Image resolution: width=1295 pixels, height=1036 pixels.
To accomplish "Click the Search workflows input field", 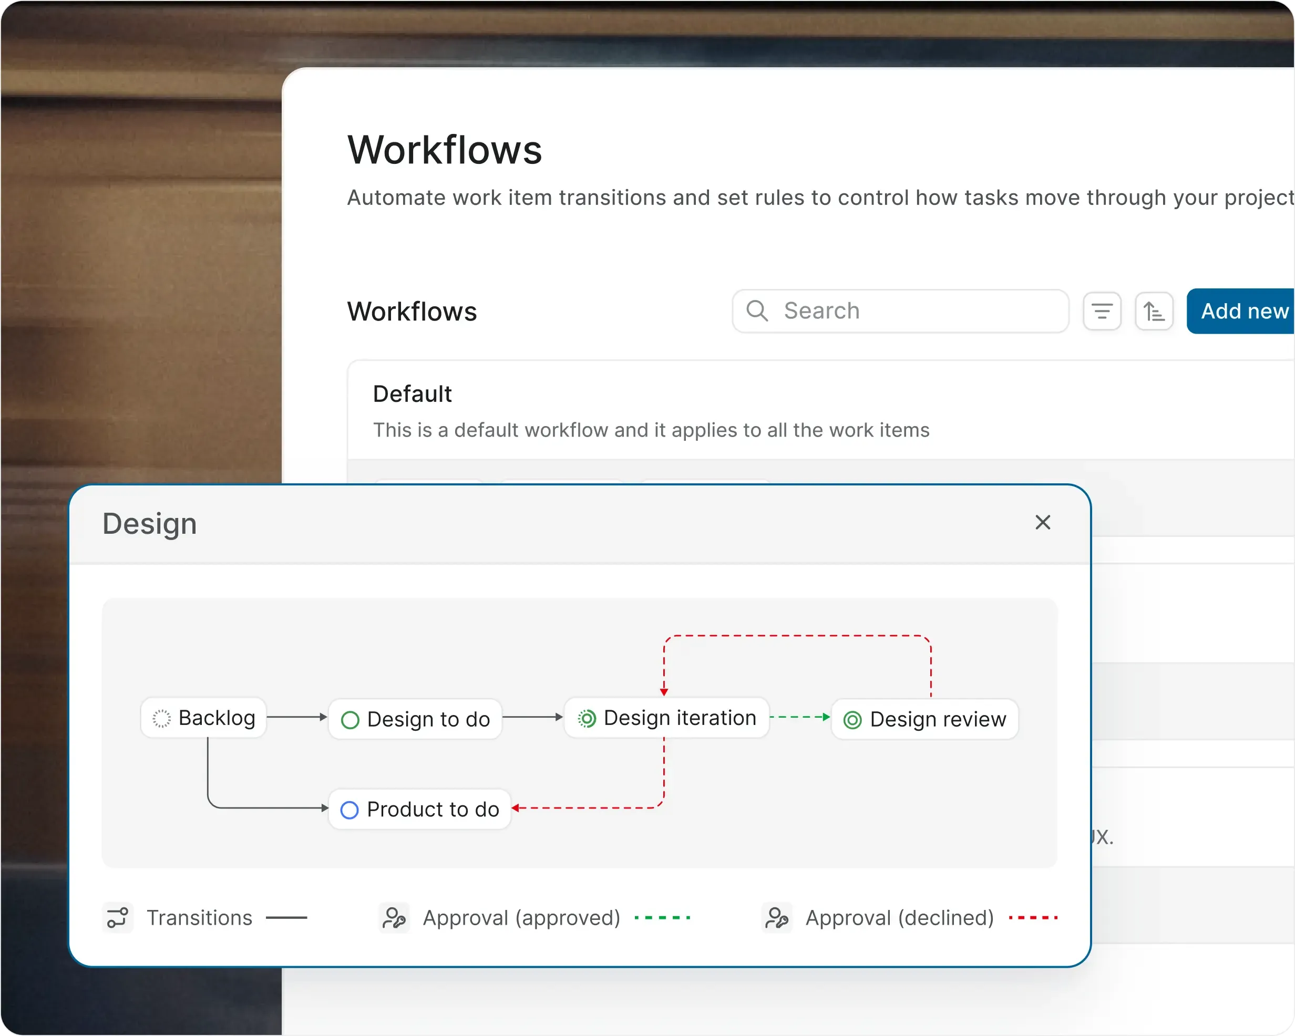I will pos(900,311).
